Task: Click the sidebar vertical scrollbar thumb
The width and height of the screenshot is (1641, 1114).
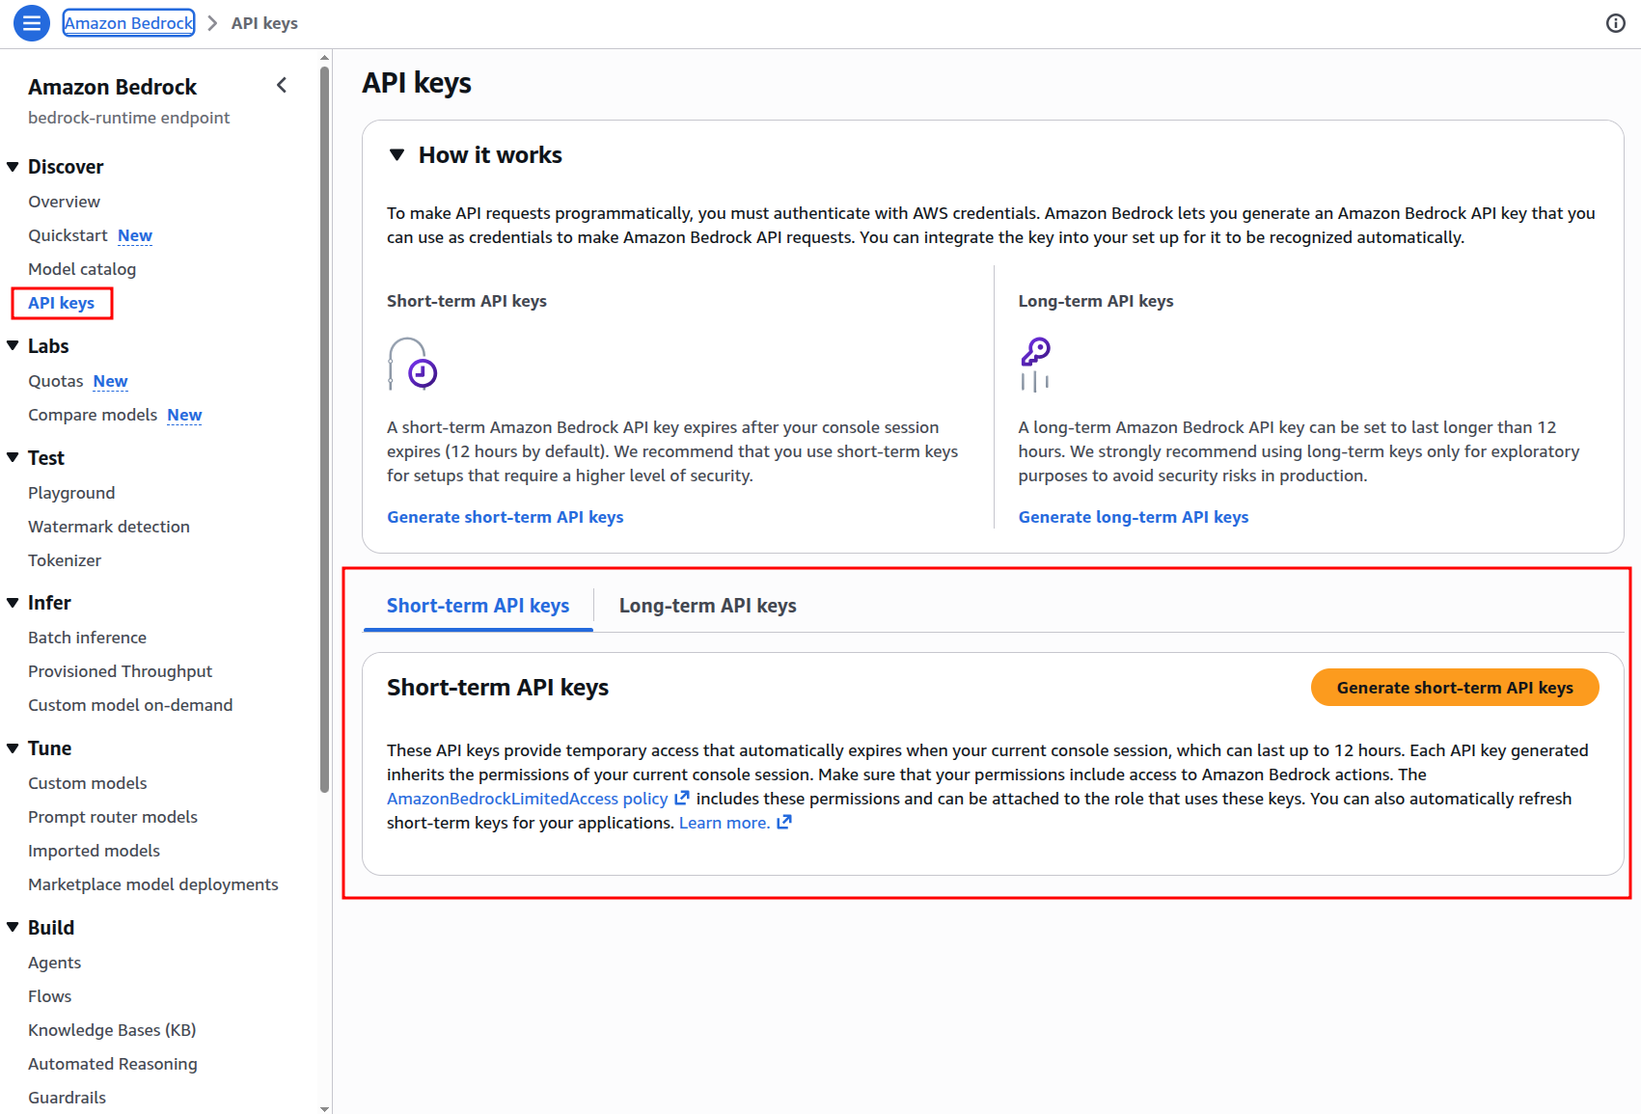Action: (324, 429)
